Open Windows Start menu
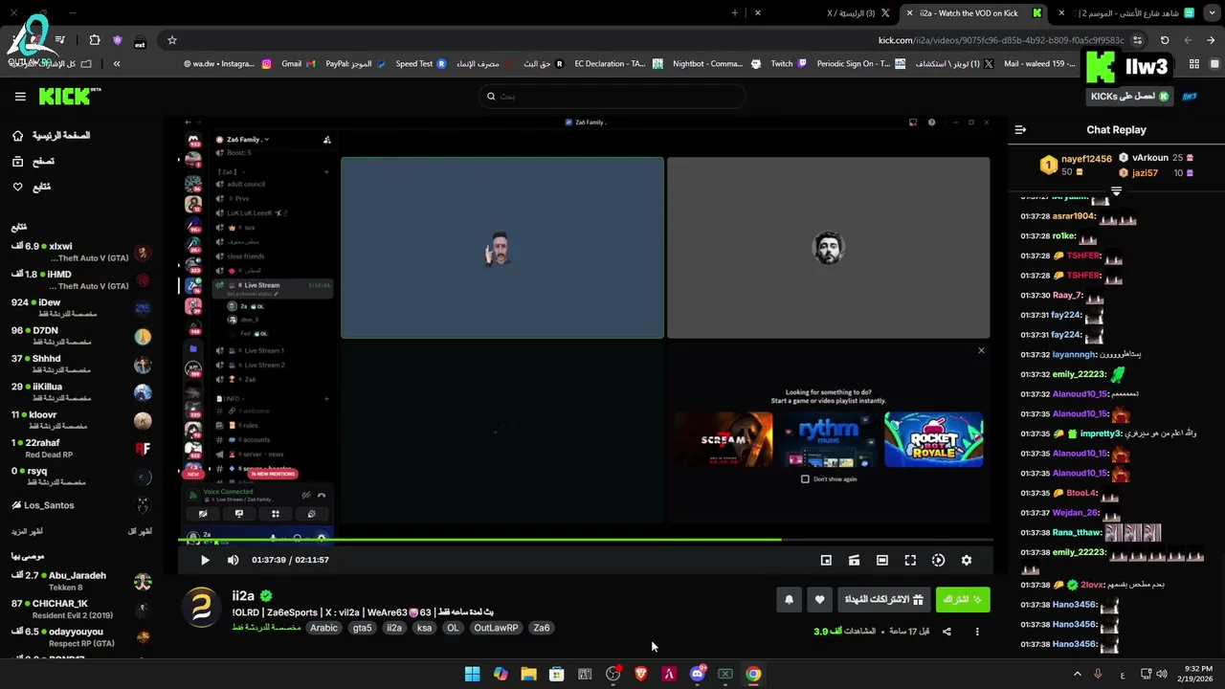1225x689 pixels. click(x=472, y=674)
